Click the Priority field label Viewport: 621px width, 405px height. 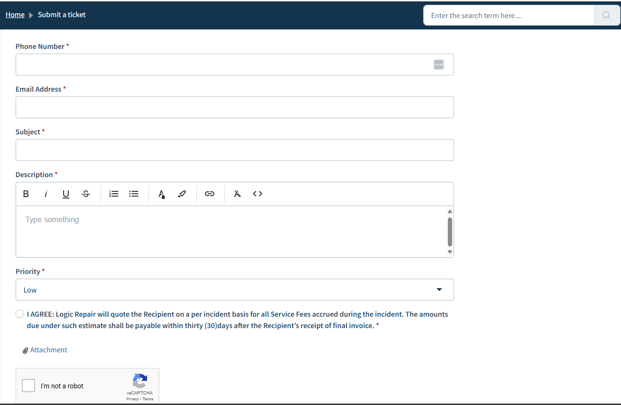(28, 272)
